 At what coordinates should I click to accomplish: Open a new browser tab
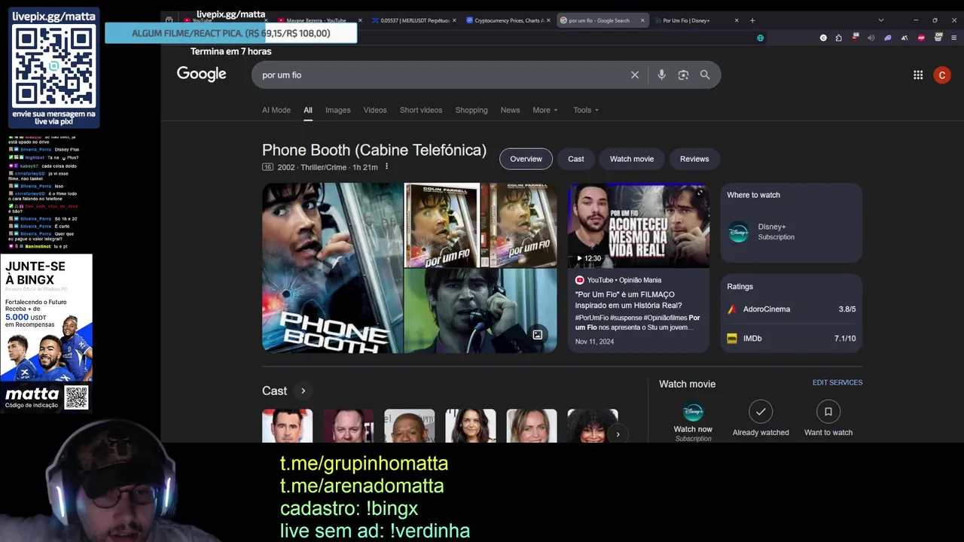752,20
